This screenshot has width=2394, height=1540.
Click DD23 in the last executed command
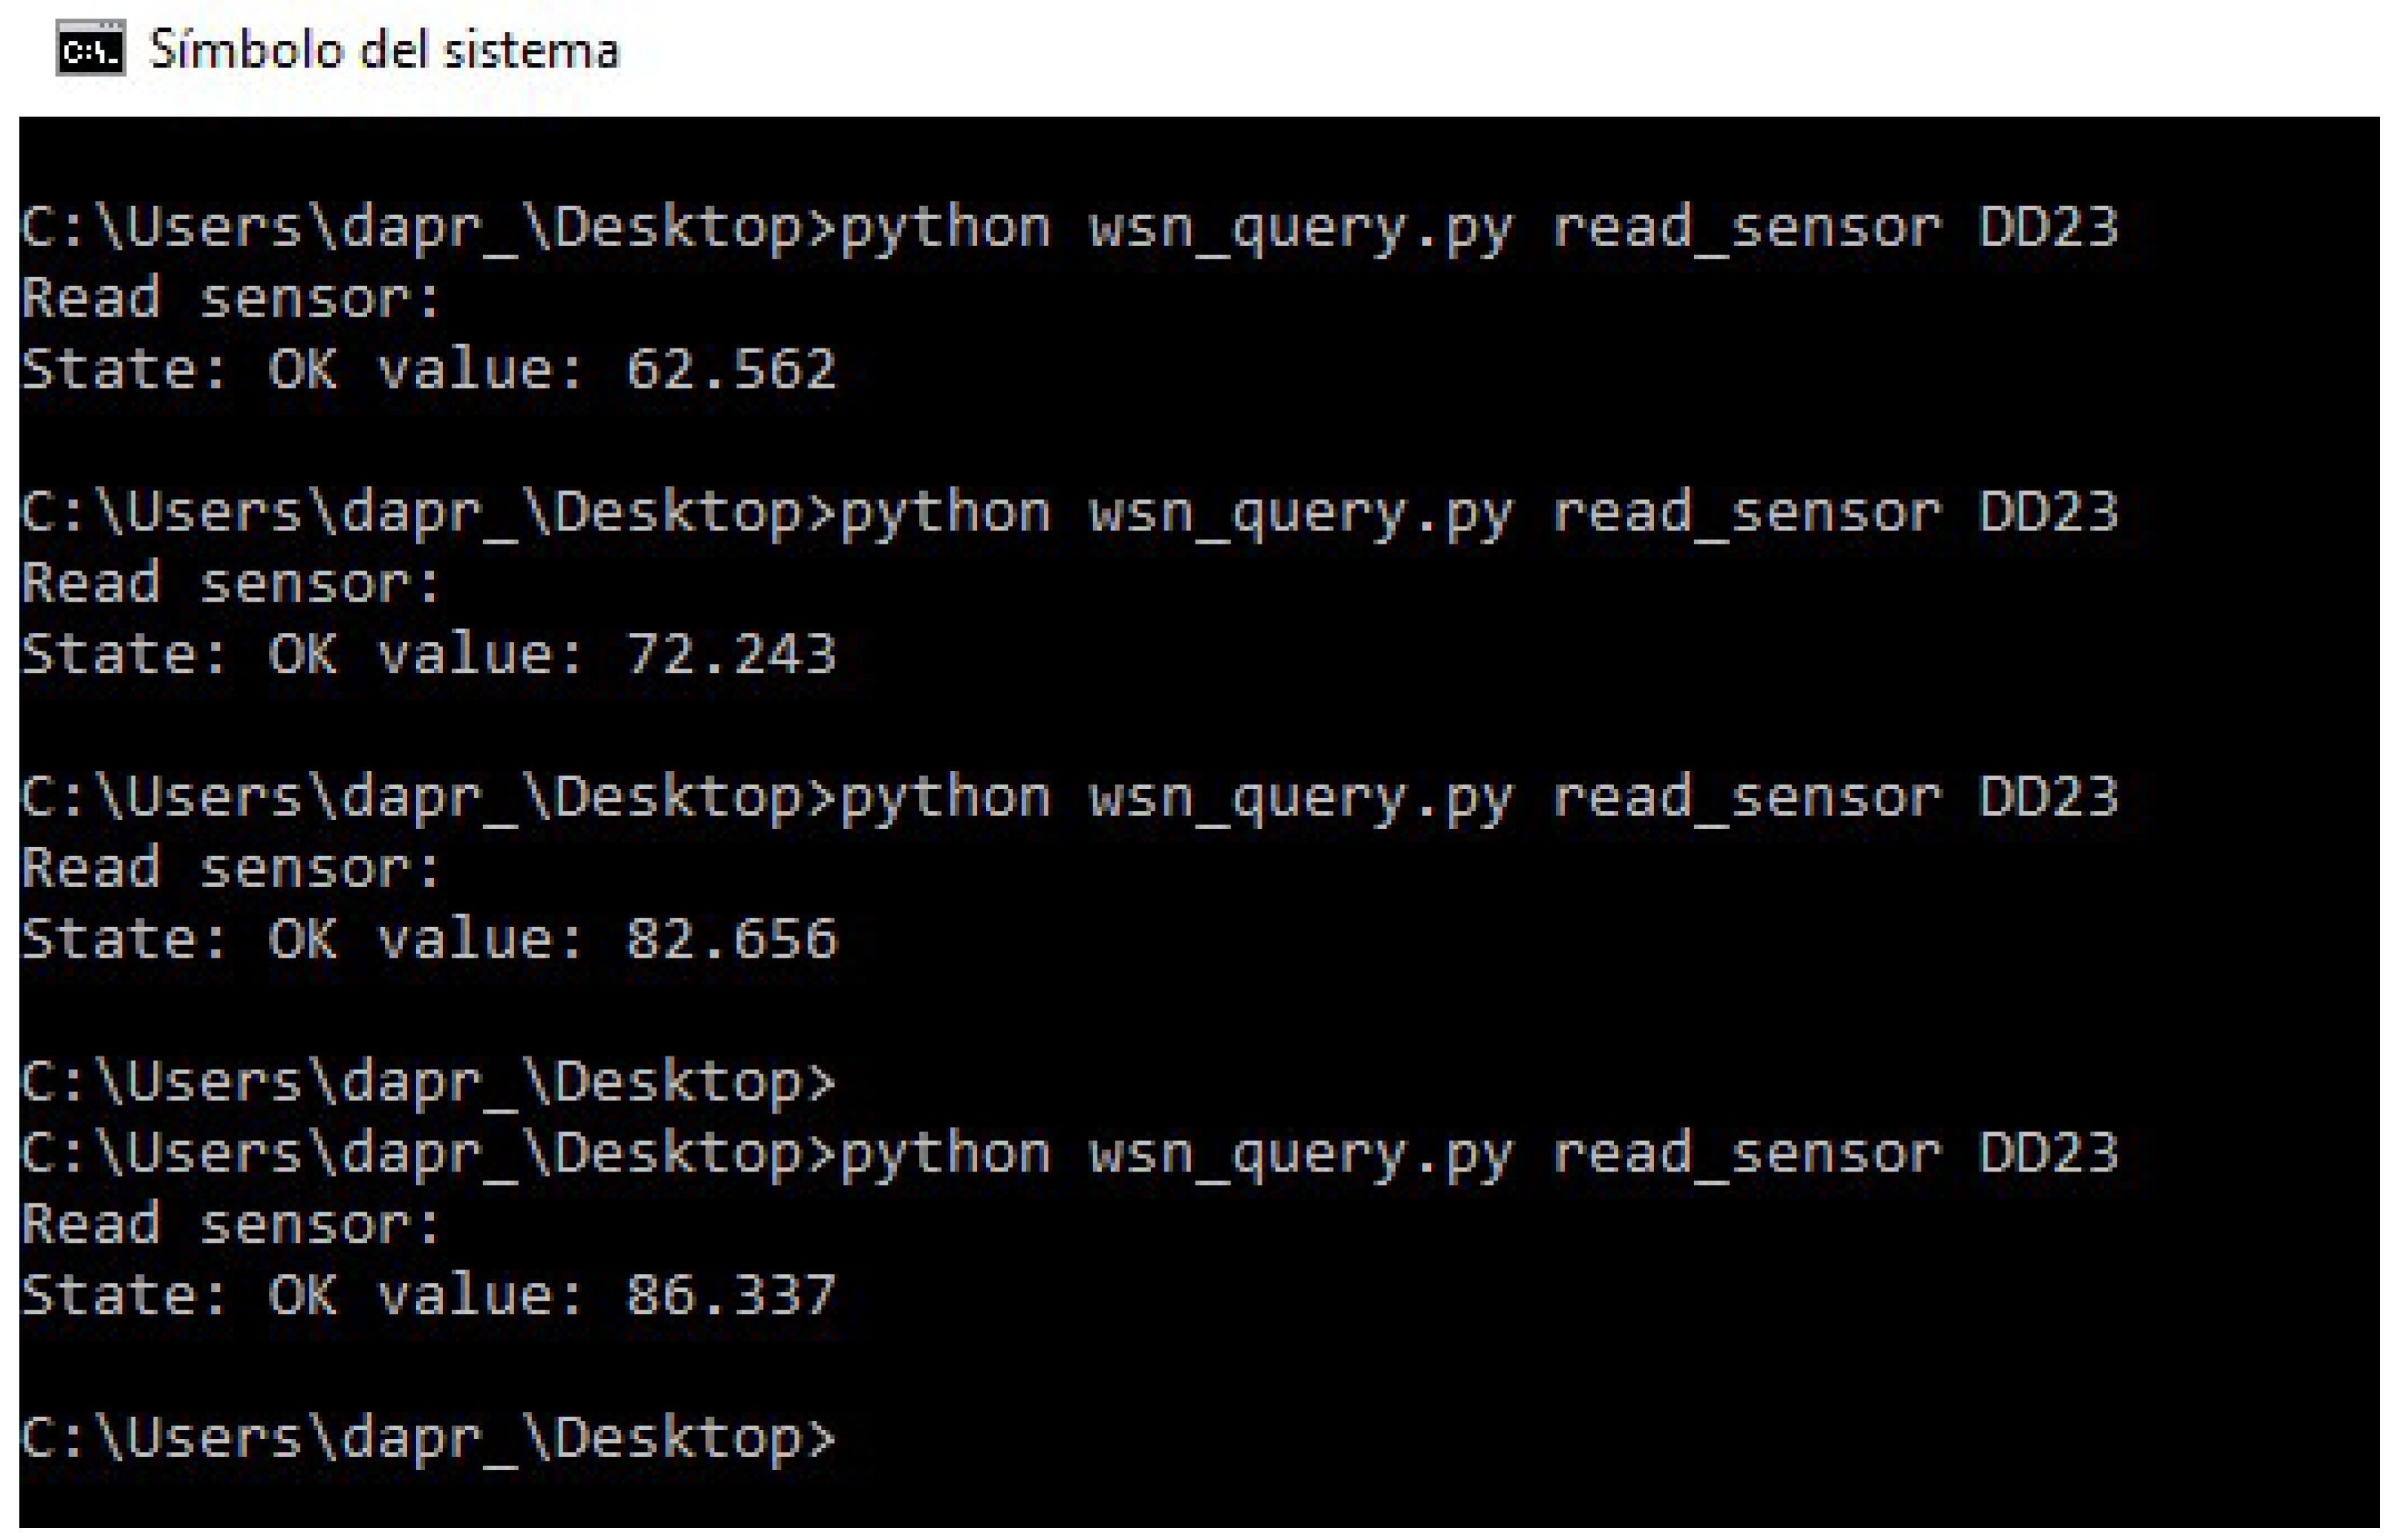tap(2048, 1152)
